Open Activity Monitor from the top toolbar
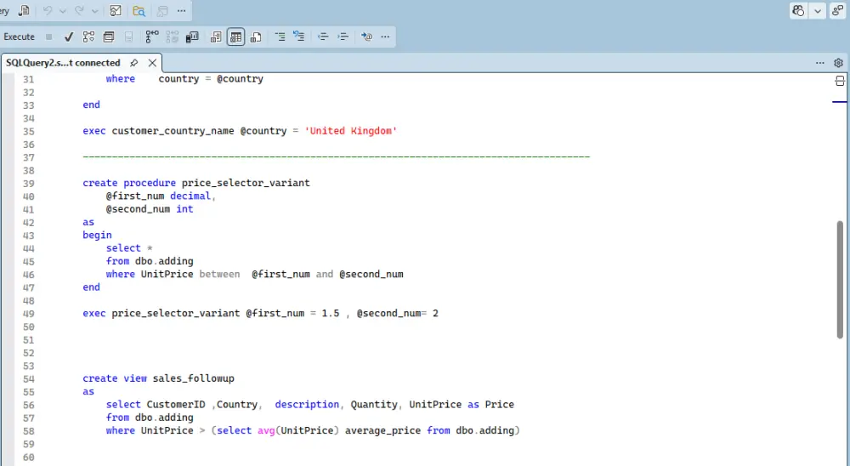 click(x=116, y=10)
